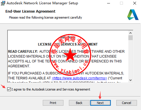This screenshot has width=141, height=110.
Task: Click the Print button
Action: 53,103
